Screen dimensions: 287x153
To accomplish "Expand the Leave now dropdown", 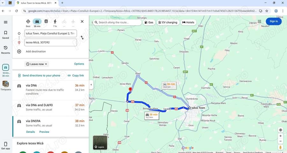I will (37, 64).
